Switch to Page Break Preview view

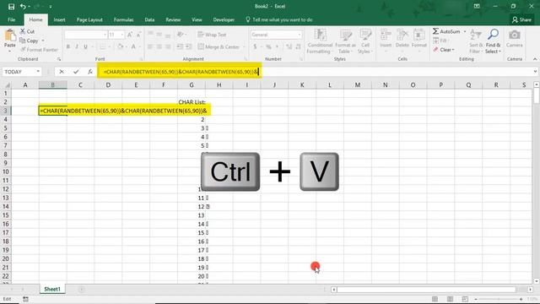(465, 299)
